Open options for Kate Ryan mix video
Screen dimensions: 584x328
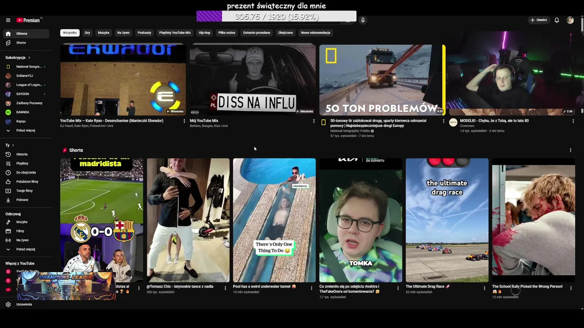click(x=184, y=121)
